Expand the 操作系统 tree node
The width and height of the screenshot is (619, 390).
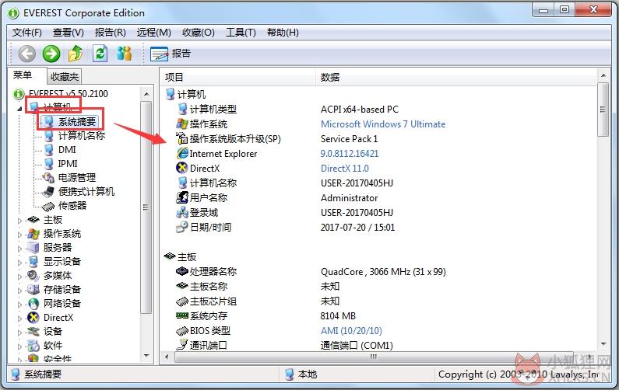tap(19, 235)
